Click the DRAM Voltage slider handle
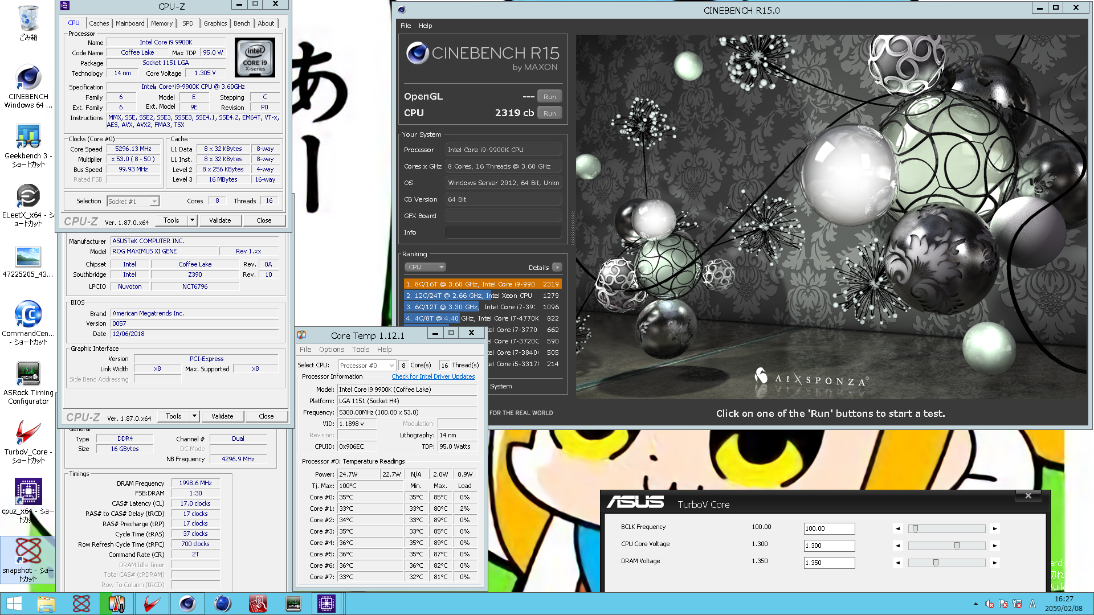 point(936,563)
